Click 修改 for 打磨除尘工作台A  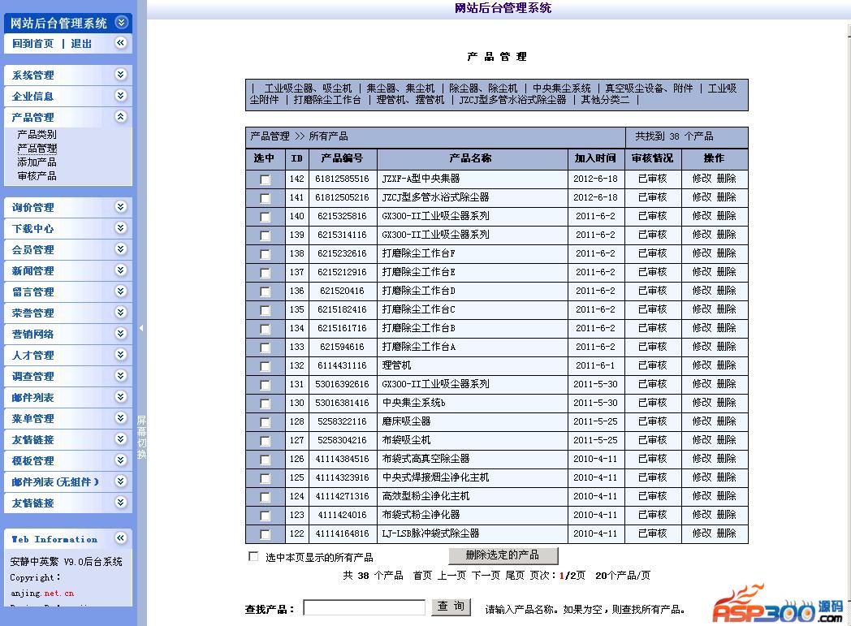point(702,347)
